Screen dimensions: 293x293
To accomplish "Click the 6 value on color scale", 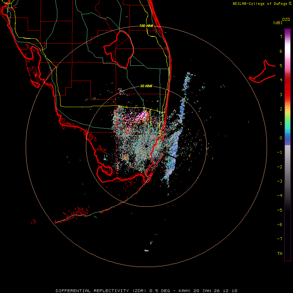I will pos(281,51).
